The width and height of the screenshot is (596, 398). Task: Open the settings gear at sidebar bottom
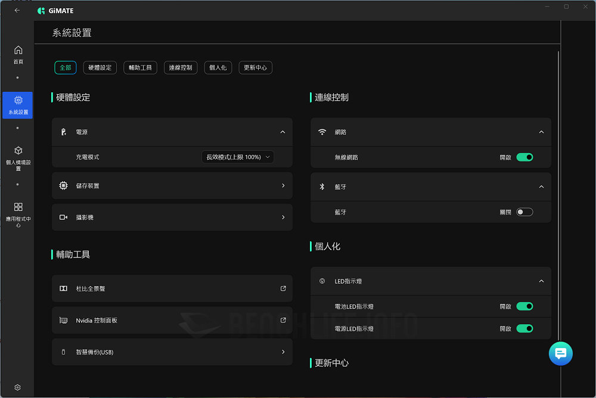click(17, 387)
